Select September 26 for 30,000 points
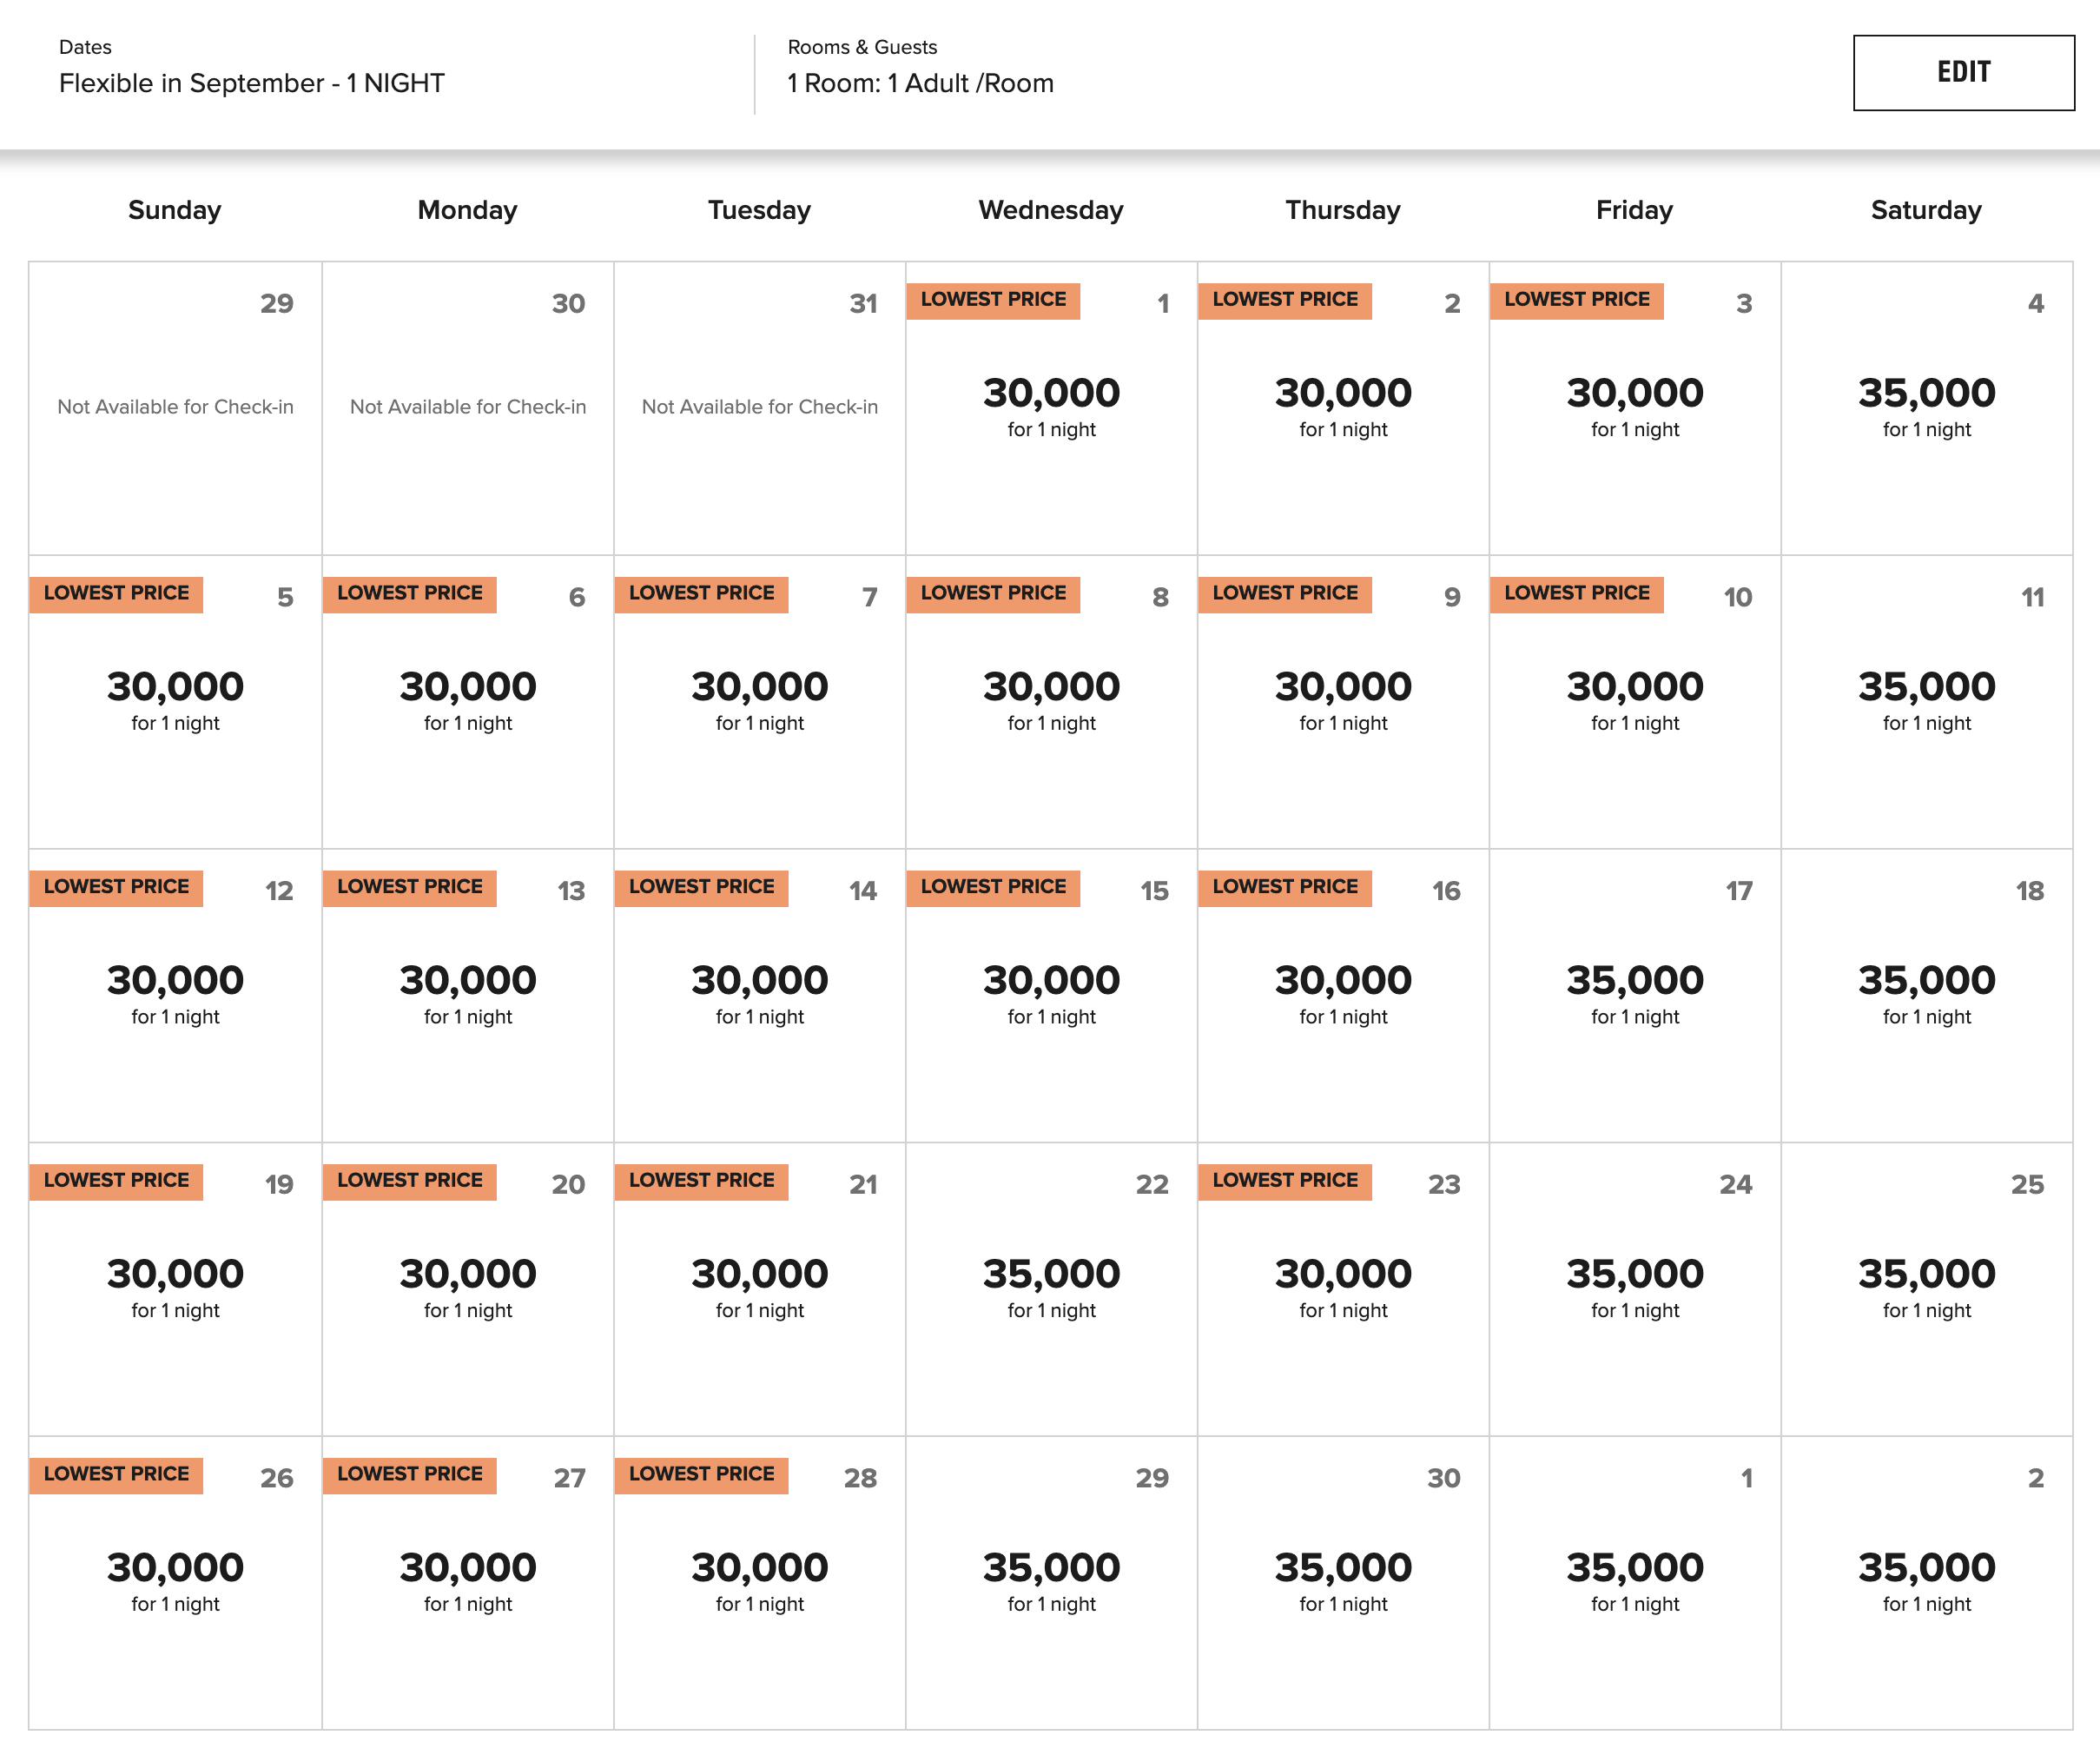The image size is (2100, 1755). [x=175, y=1581]
